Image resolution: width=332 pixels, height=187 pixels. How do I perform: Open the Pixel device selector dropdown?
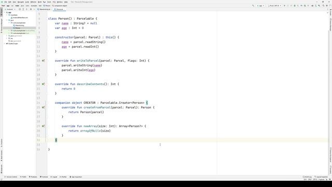point(274,6)
